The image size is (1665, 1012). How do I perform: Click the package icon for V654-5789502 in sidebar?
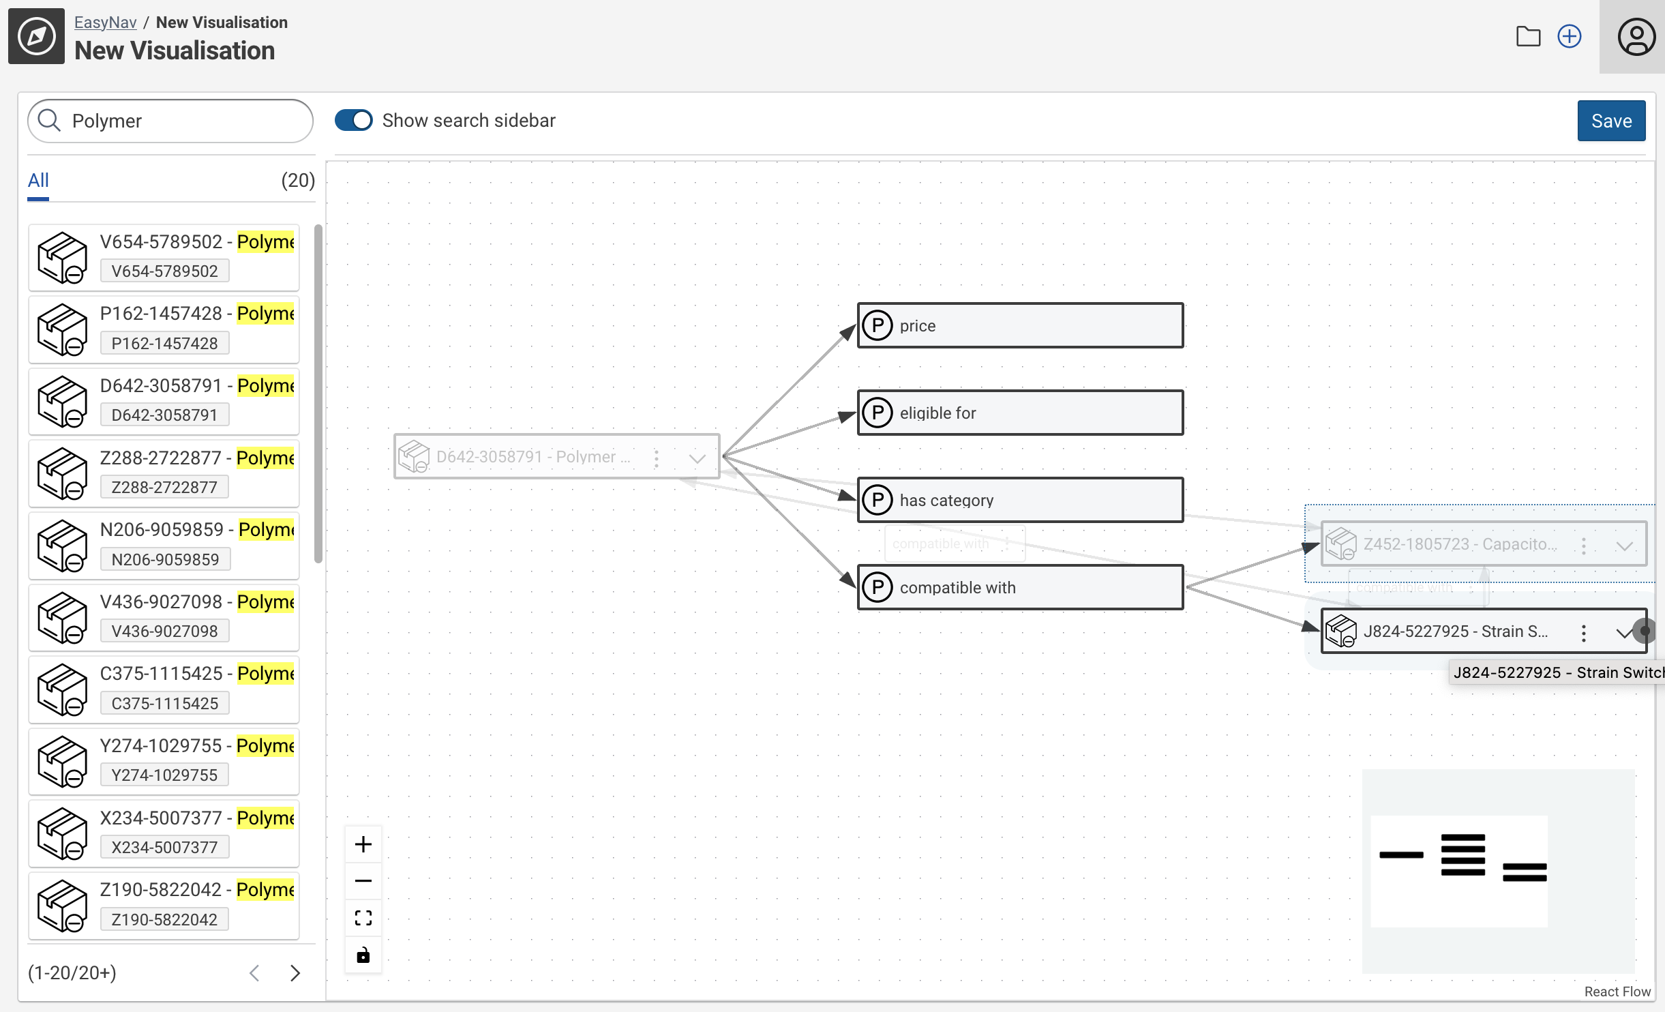tap(61, 253)
